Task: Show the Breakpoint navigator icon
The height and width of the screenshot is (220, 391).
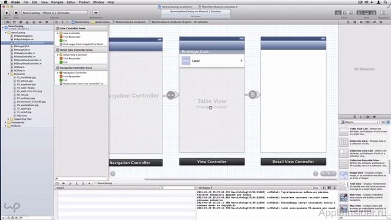Action: coord(40,22)
